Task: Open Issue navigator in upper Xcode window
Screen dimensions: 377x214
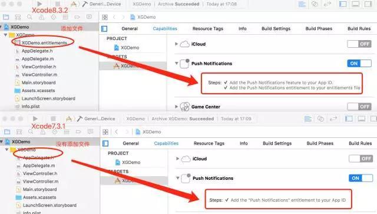Action: click(x=42, y=17)
